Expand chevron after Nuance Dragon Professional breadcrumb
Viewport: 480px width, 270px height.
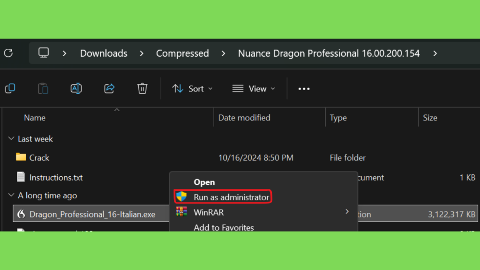(435, 53)
